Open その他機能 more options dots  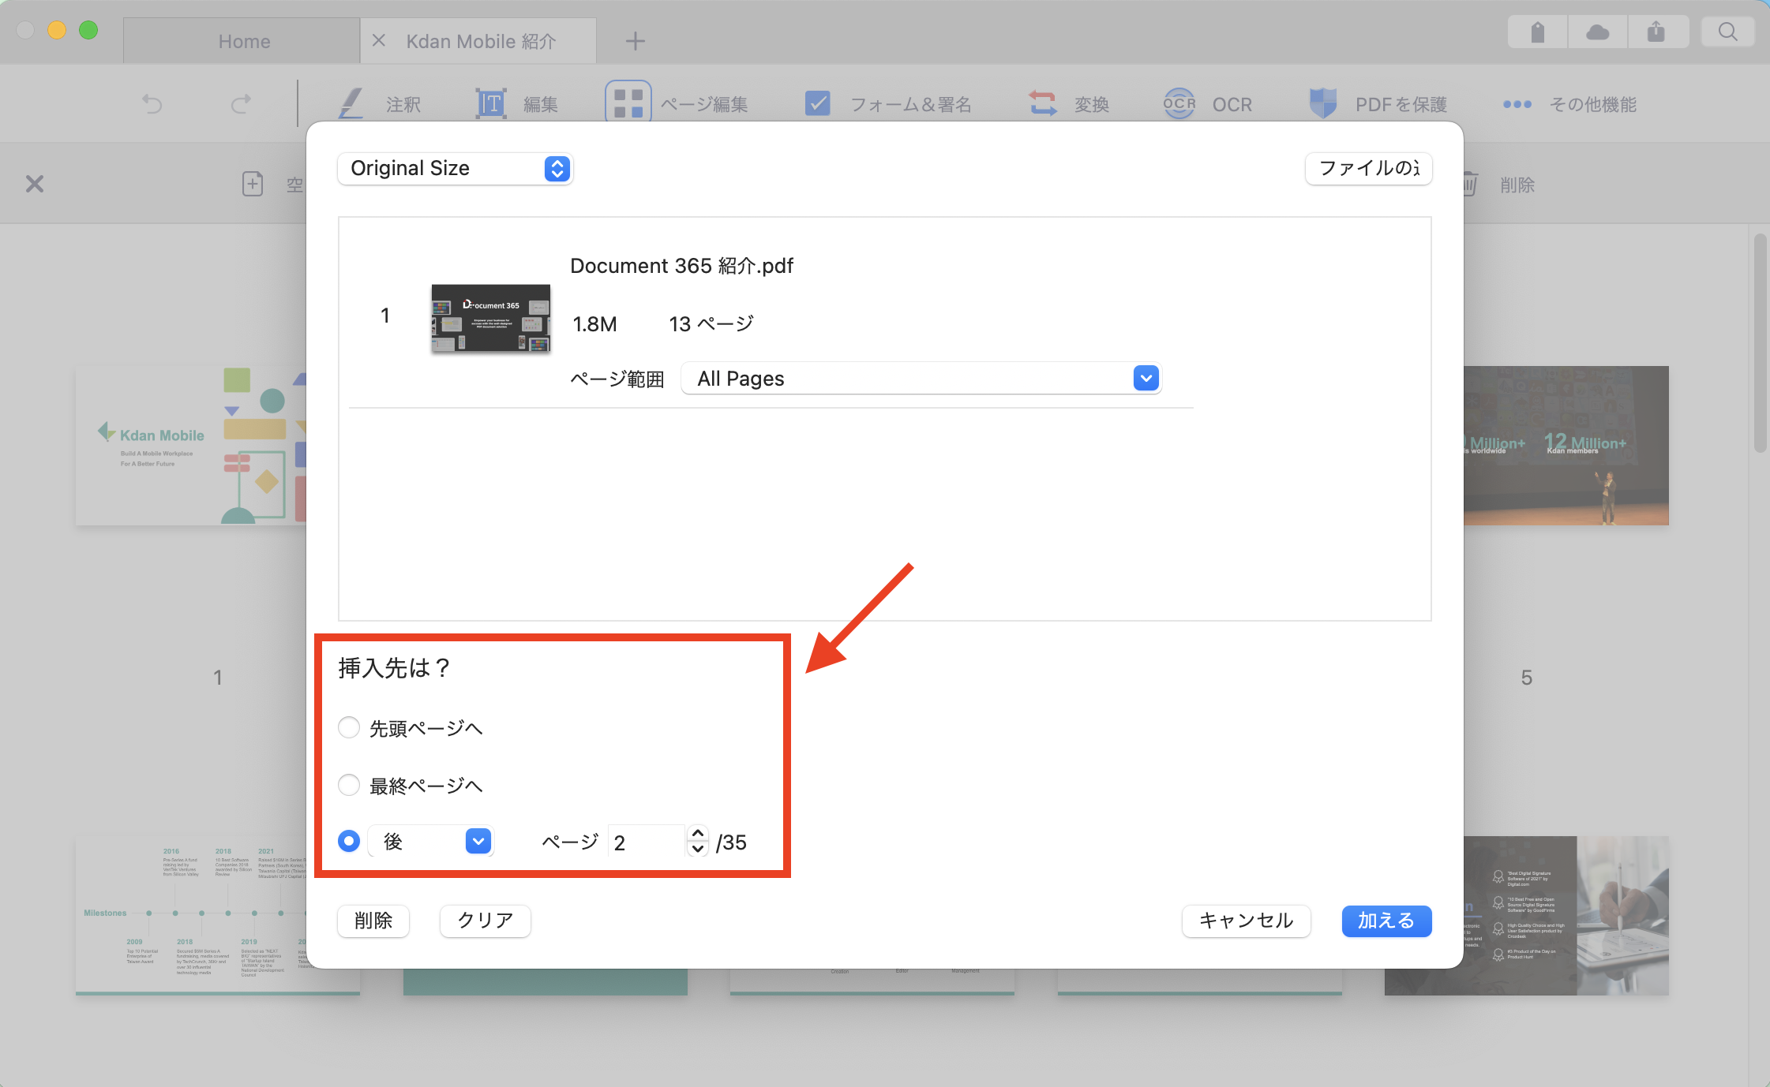tap(1517, 104)
